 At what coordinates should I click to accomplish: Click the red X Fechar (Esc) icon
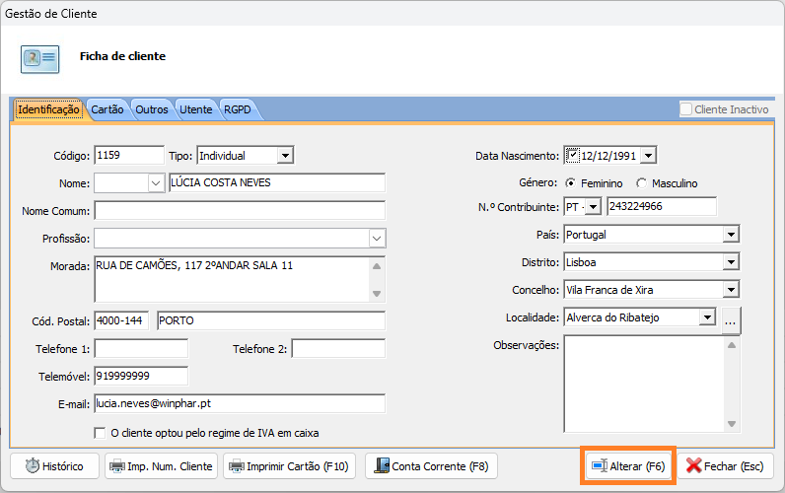694,466
